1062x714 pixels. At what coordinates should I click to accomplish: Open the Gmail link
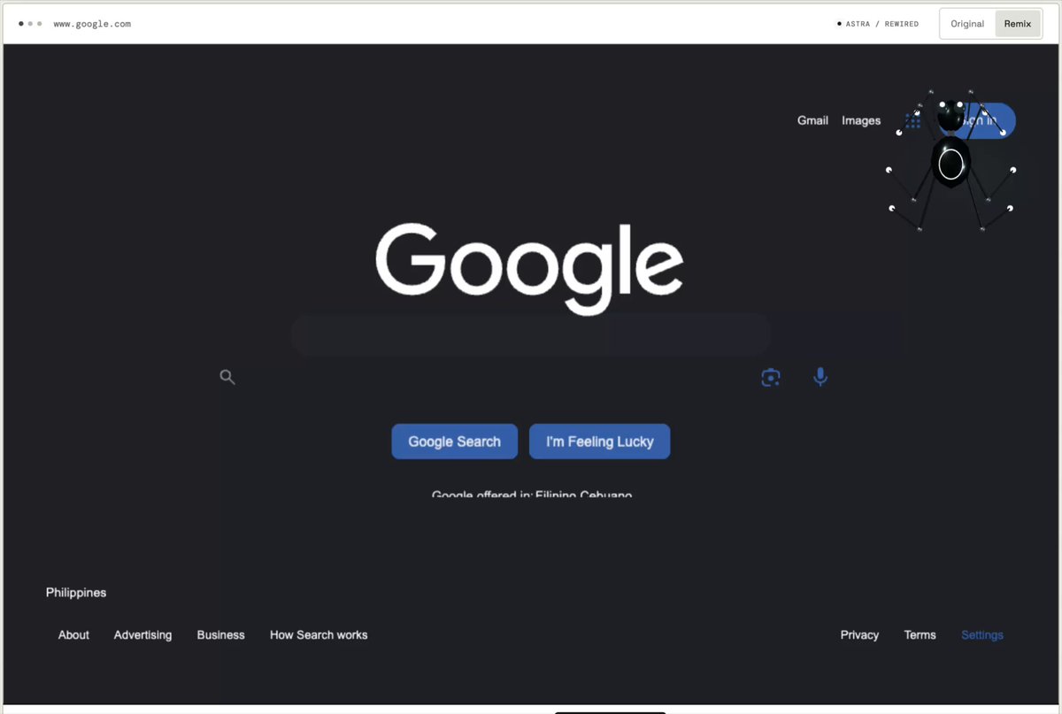click(x=812, y=120)
